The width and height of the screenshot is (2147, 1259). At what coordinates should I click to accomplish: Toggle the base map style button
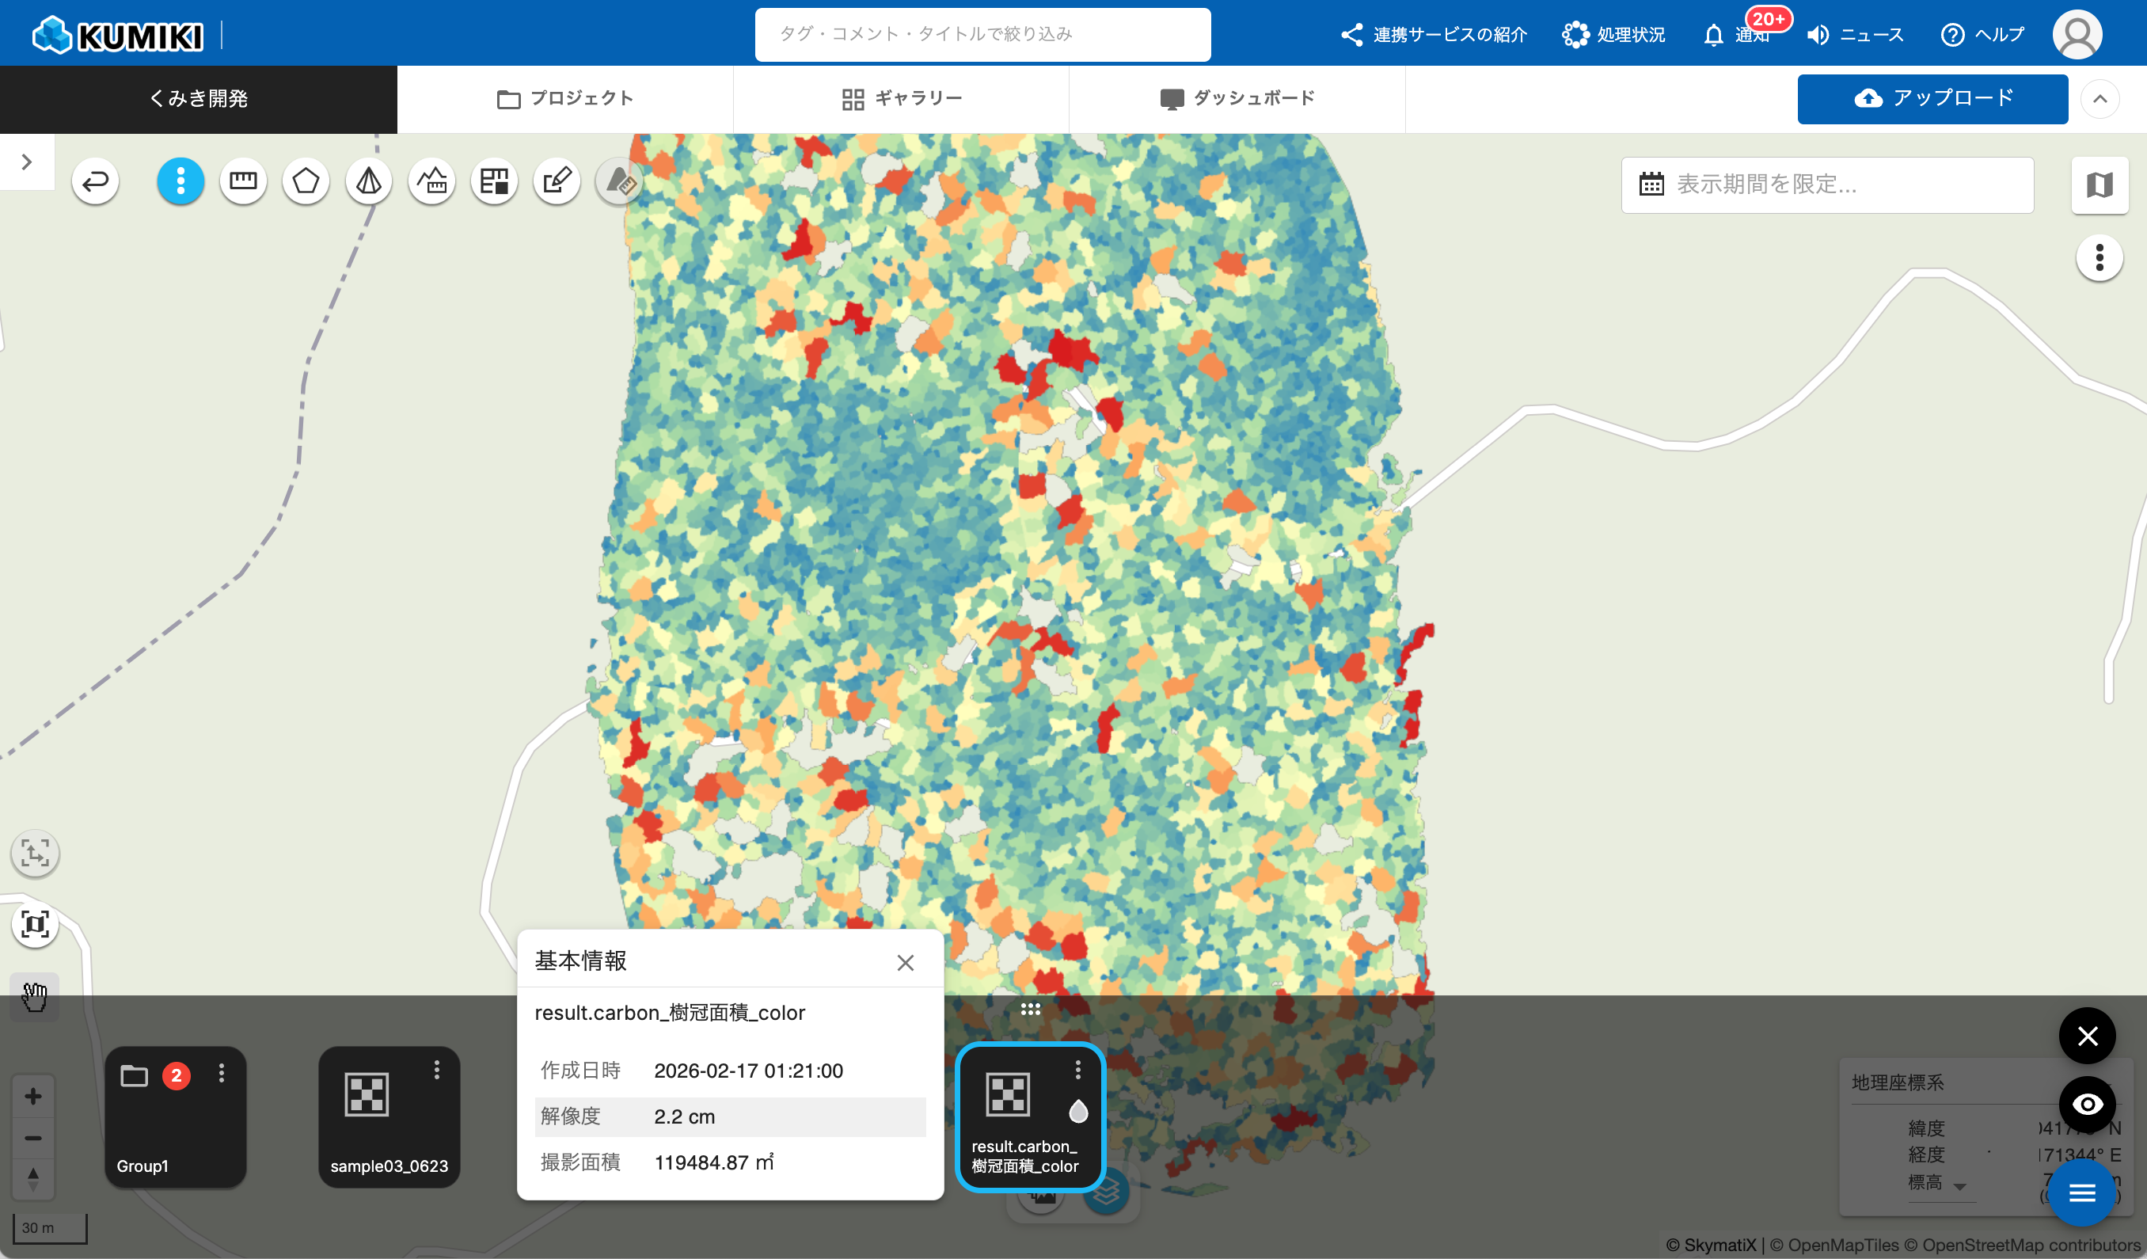[x=2099, y=185]
